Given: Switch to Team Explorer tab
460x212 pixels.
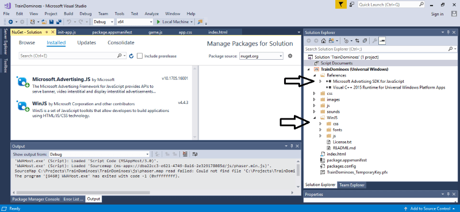Looking at the screenshot, I should 351,185.
